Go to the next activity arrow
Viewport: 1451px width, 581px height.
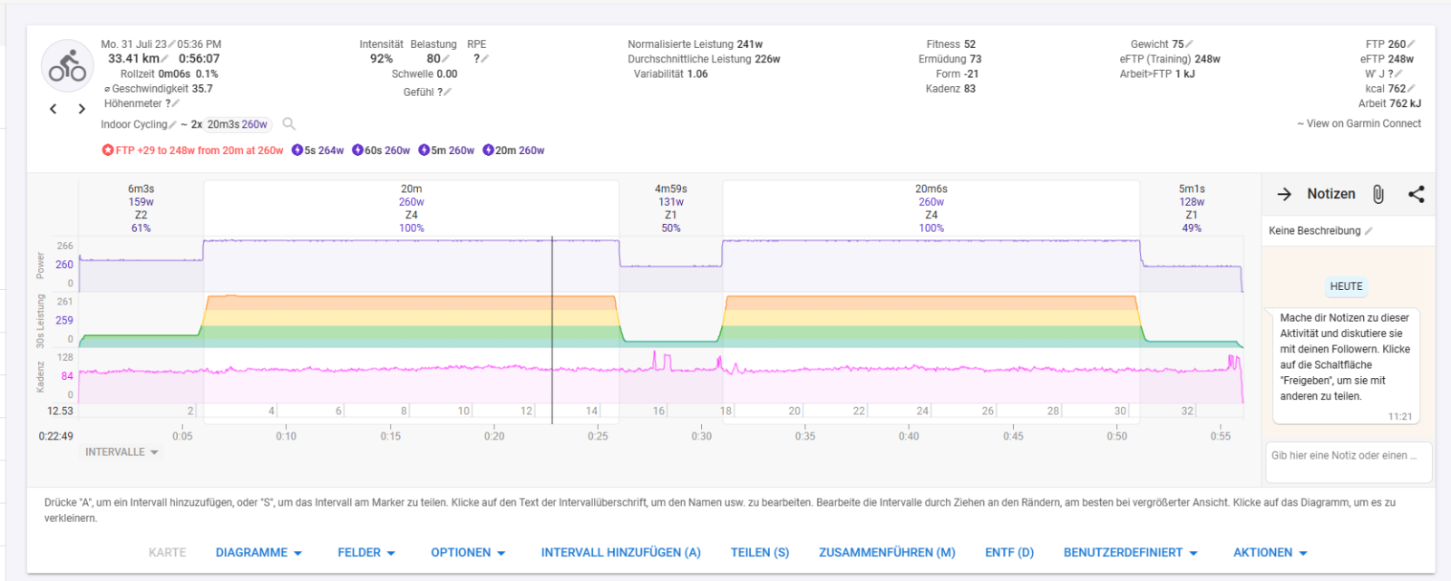pos(82,109)
